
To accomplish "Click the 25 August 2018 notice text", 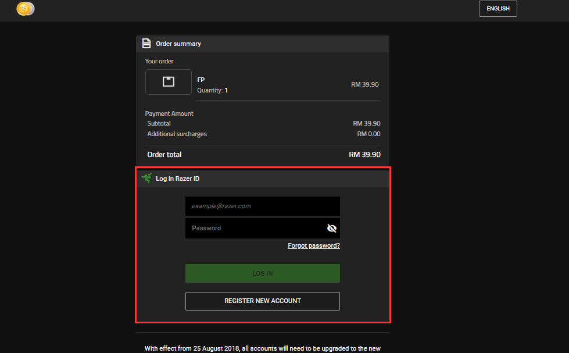I will [262, 348].
